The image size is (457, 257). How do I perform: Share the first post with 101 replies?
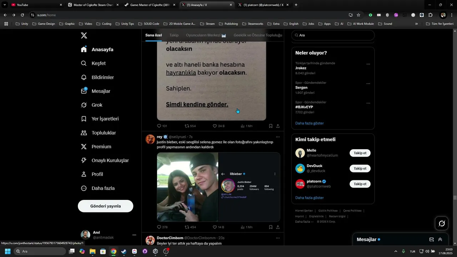click(278, 126)
